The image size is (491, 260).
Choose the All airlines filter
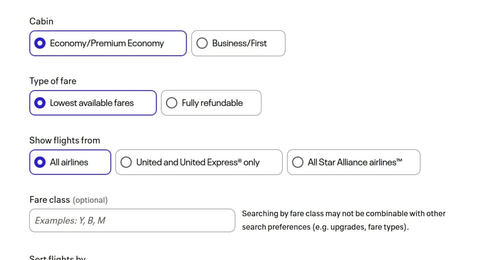70,162
